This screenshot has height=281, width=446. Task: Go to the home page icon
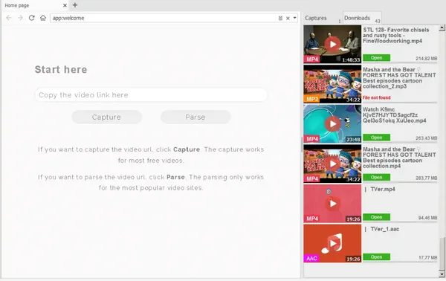pos(43,18)
